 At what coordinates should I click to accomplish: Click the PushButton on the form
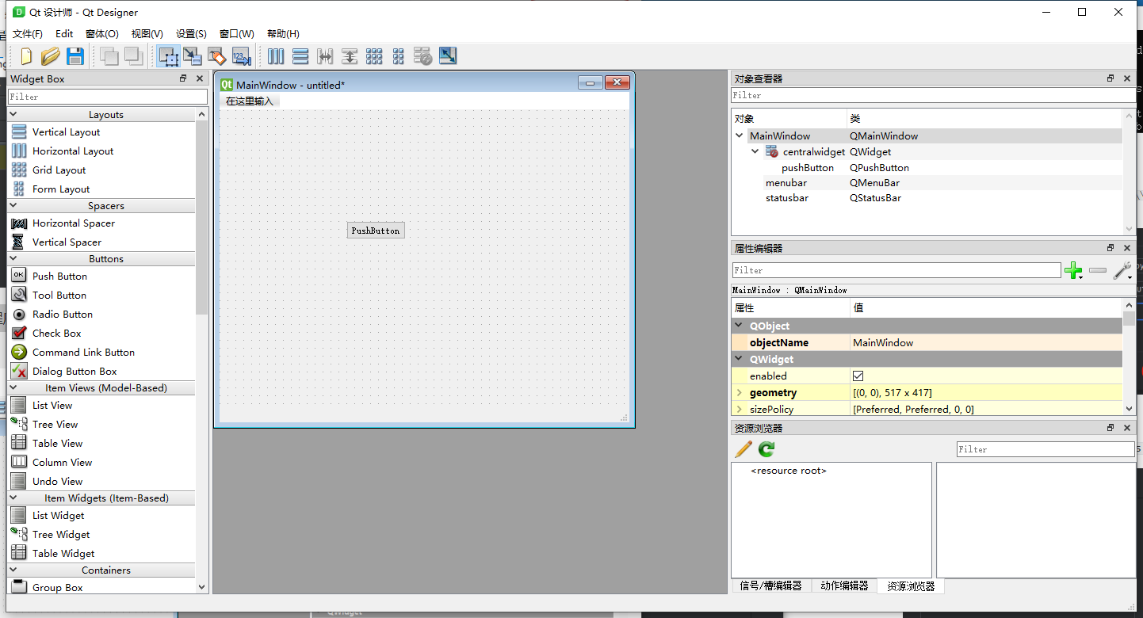point(376,231)
